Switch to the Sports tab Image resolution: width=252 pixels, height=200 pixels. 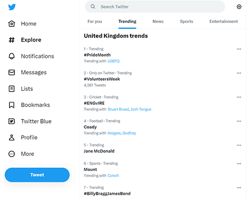click(x=187, y=21)
